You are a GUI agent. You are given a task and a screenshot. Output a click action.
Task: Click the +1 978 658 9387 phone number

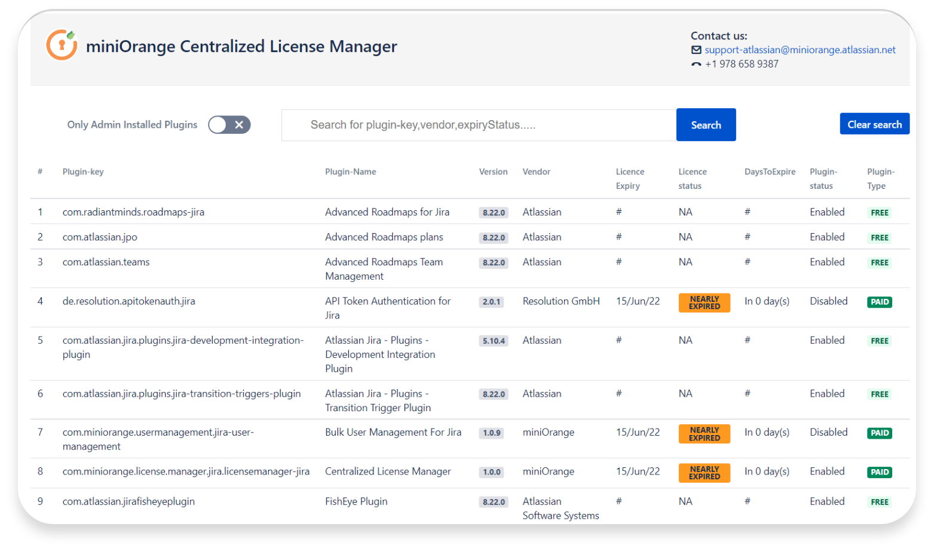[742, 64]
